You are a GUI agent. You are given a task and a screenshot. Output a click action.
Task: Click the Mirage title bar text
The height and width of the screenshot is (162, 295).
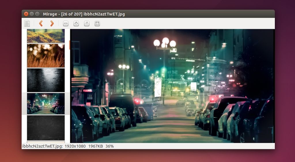84,14
